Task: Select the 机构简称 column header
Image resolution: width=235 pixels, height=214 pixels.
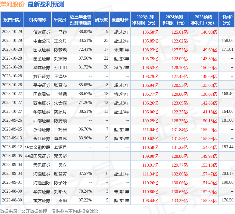Action: (x=38, y=20)
